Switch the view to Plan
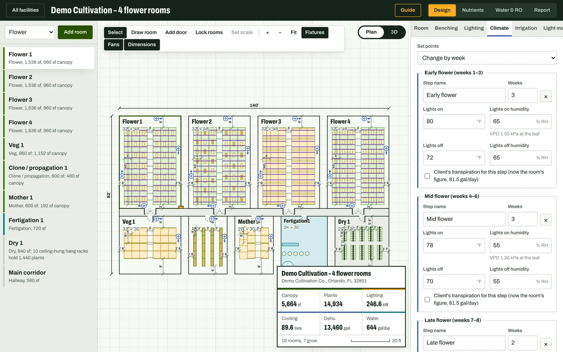This screenshot has height=352, width=563. coord(371,32)
